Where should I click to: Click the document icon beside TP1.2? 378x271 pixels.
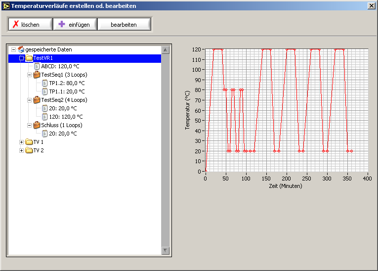click(x=44, y=84)
